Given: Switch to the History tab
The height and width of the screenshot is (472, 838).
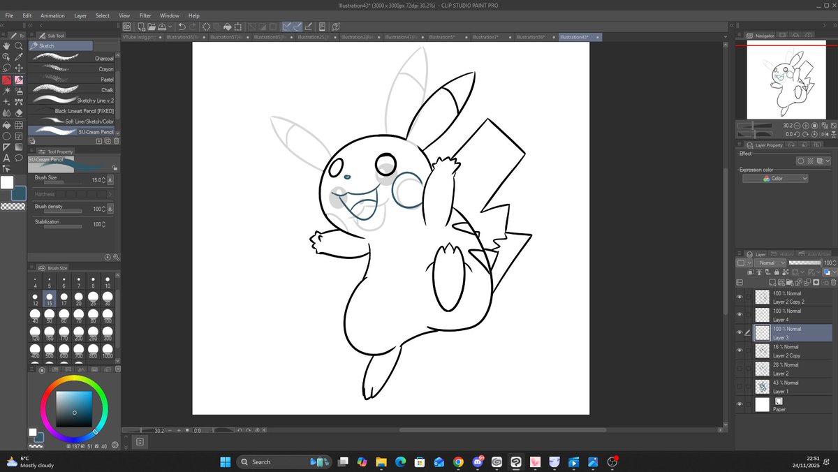Looking at the screenshot, I should tap(781, 254).
